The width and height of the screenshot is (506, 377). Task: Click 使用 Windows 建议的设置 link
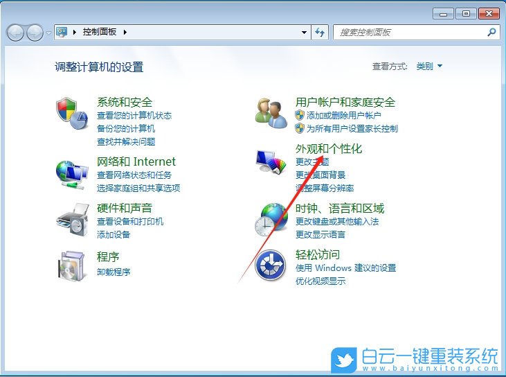[345, 268]
